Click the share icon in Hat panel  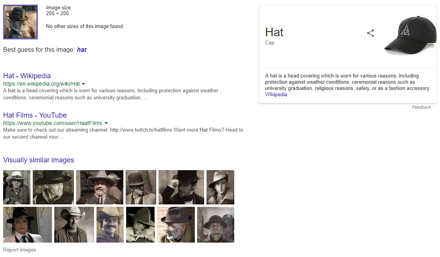pos(371,33)
